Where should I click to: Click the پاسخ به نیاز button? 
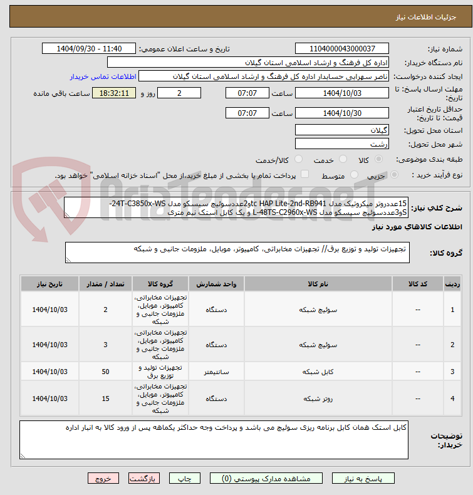pos(363,478)
